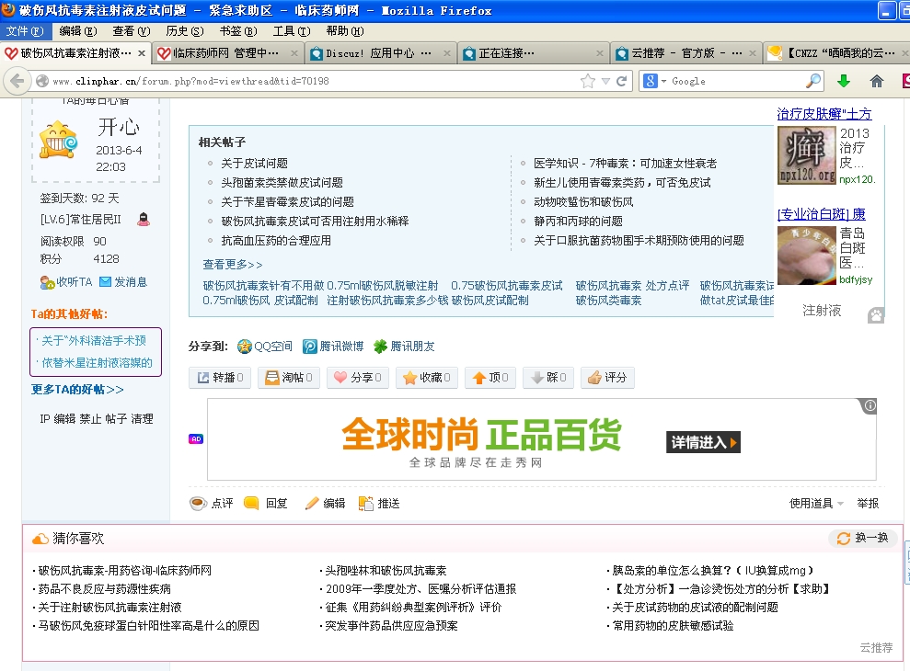Image resolution: width=910 pixels, height=671 pixels.
Task: Go to home page icon
Action: pyautogui.click(x=876, y=81)
